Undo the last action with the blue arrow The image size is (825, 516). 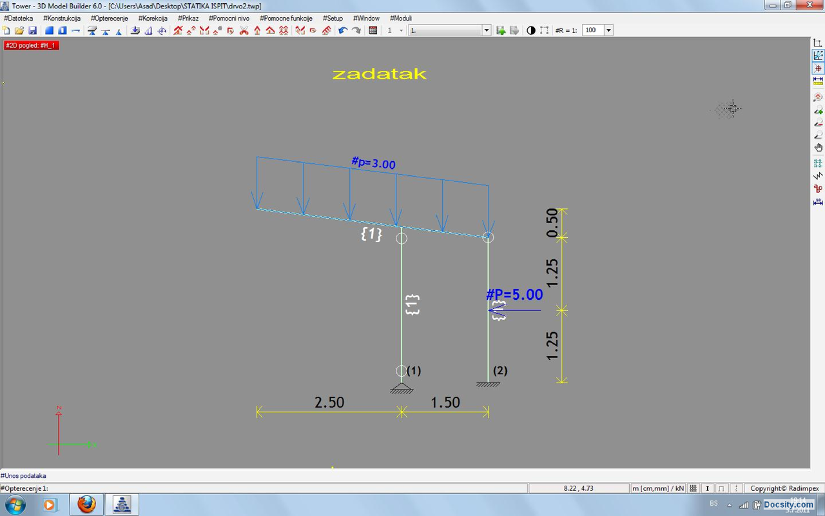pyautogui.click(x=343, y=30)
